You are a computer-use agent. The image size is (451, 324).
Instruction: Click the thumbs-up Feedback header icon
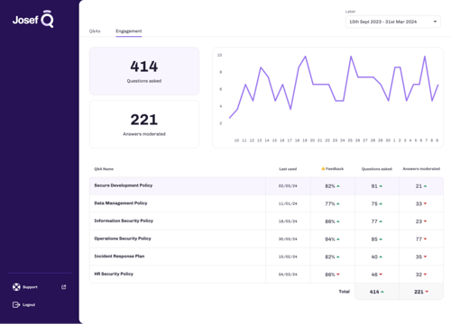(x=323, y=169)
